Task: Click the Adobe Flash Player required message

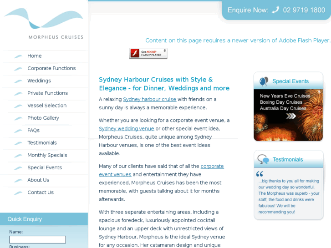Action: point(238,40)
